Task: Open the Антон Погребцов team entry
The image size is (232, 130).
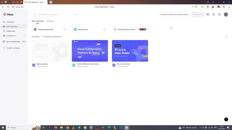Action: coord(14,42)
